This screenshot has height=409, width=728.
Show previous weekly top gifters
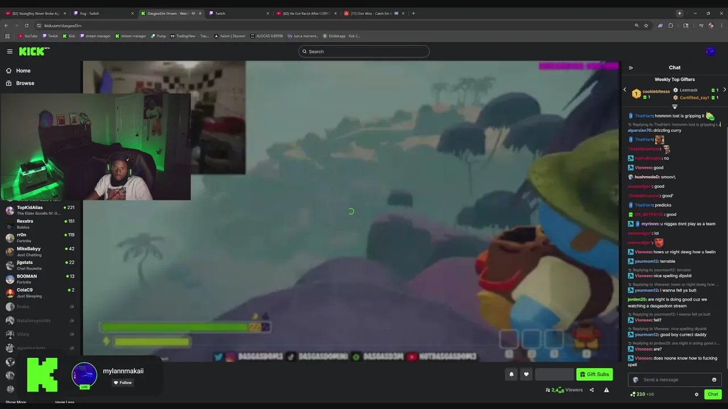(x=624, y=90)
